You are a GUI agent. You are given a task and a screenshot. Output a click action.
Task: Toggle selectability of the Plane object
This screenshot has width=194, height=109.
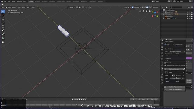pos(188,18)
